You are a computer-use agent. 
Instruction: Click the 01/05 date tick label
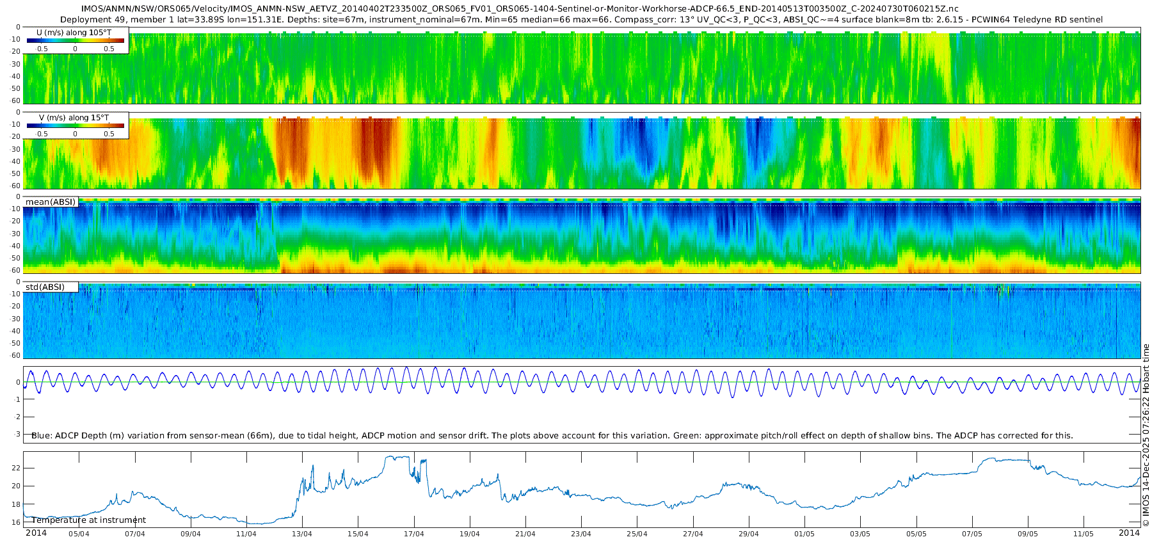pyautogui.click(x=804, y=534)
